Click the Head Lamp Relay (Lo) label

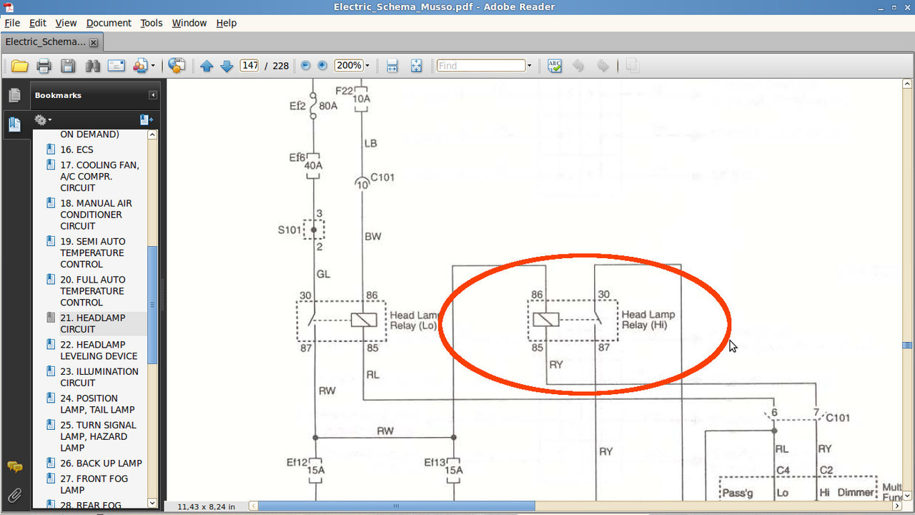click(x=414, y=320)
